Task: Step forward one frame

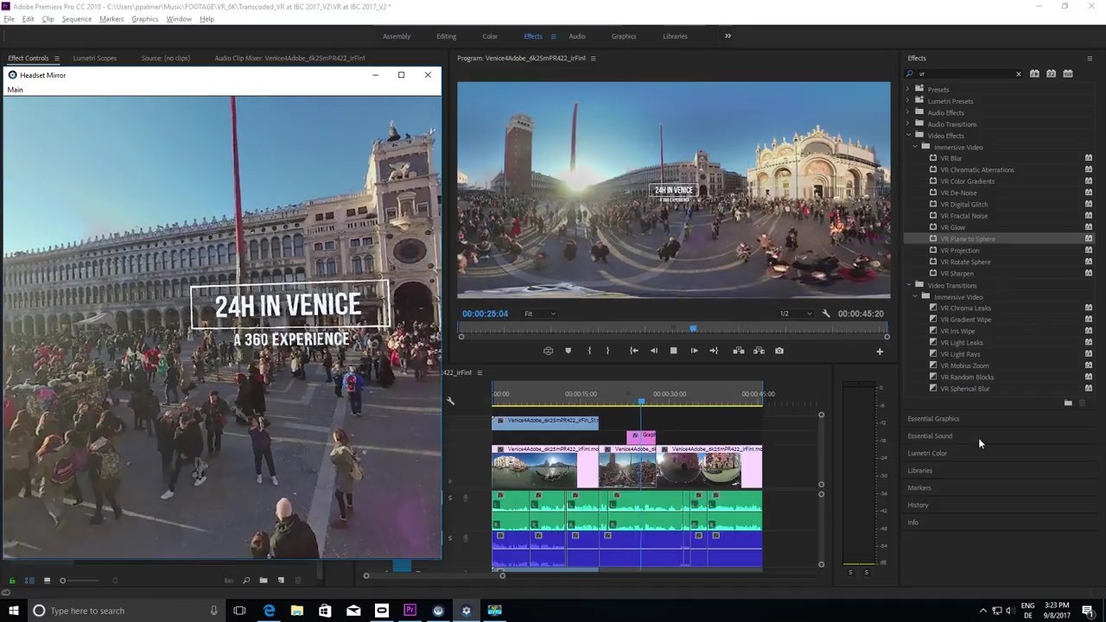Action: coord(694,351)
